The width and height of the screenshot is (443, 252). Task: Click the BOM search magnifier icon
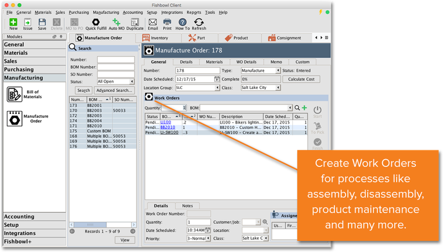tap(297, 108)
